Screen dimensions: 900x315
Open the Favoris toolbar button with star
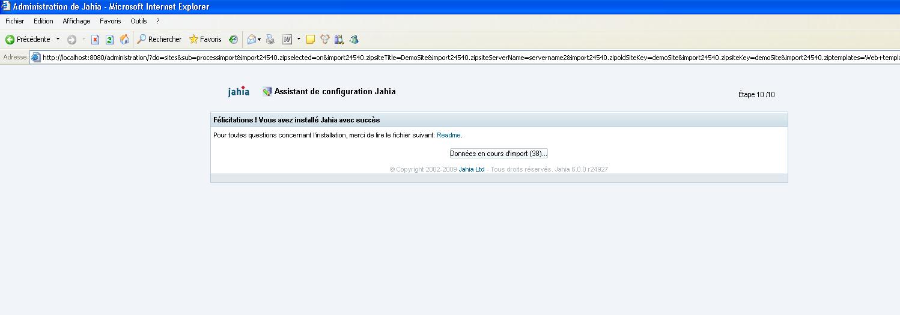pos(205,40)
